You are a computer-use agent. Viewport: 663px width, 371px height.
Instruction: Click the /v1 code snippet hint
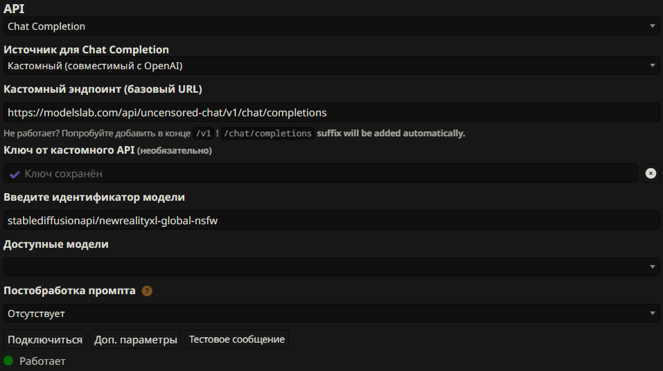[x=203, y=134]
